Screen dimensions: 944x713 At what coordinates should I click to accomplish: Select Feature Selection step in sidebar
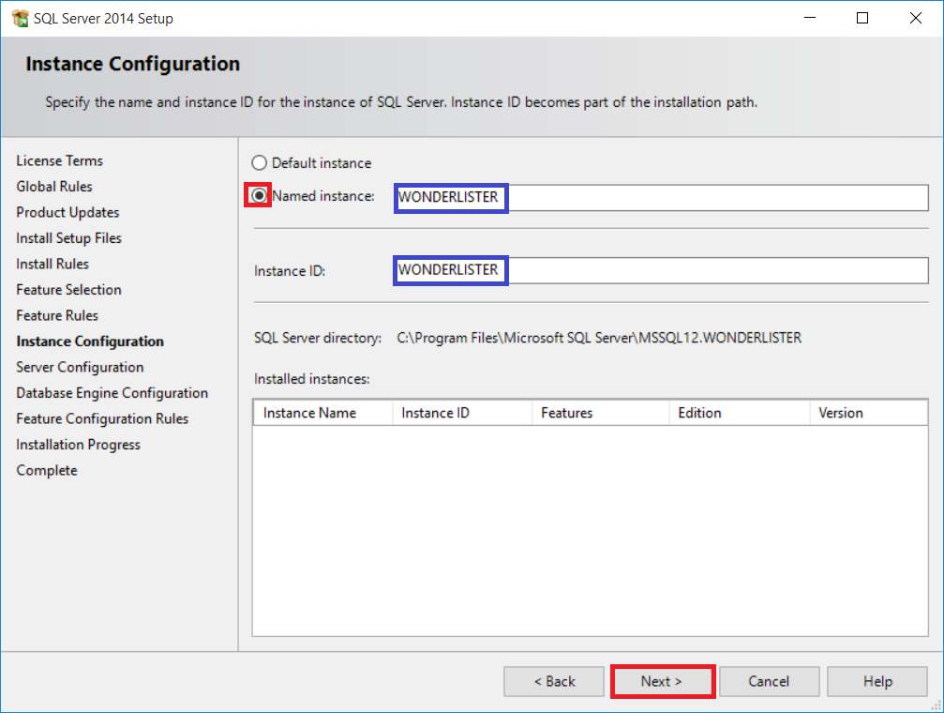click(x=68, y=290)
